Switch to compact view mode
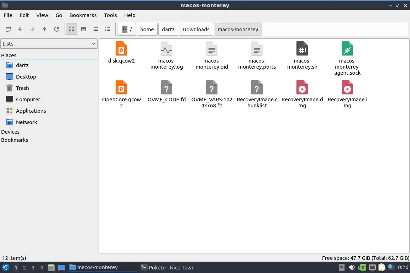 [x=96, y=29]
